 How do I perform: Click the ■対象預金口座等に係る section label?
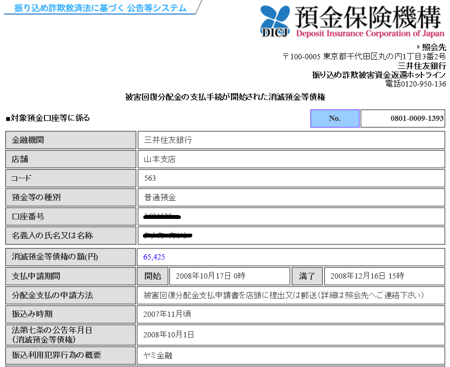point(48,118)
